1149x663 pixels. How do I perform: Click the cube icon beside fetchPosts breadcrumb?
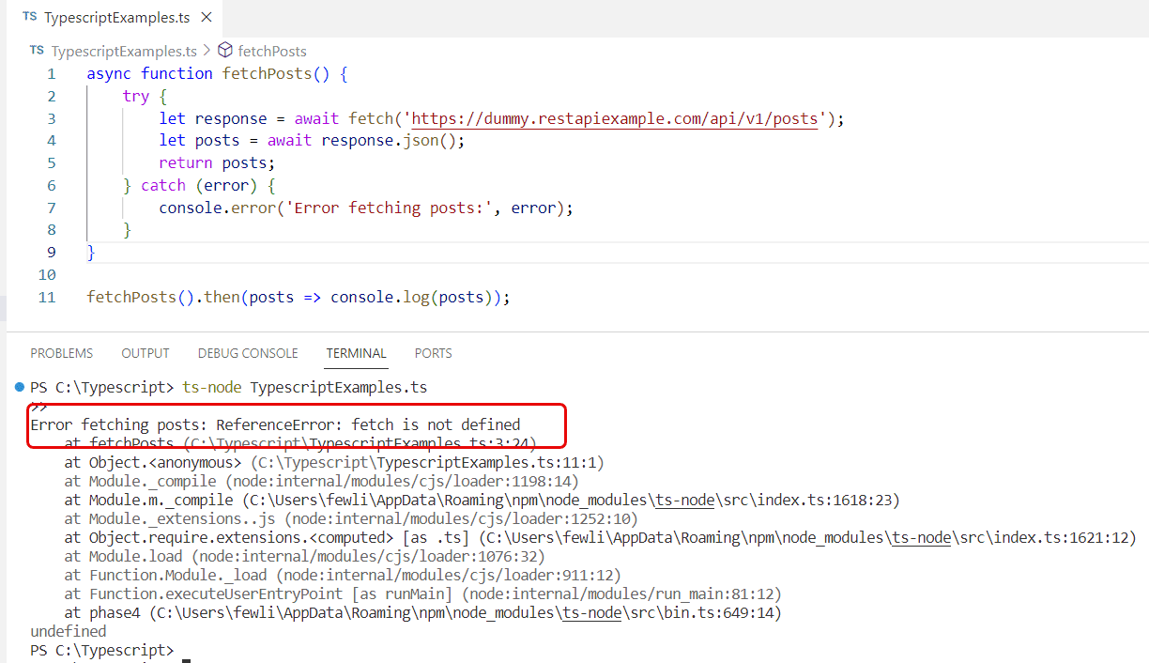(225, 51)
